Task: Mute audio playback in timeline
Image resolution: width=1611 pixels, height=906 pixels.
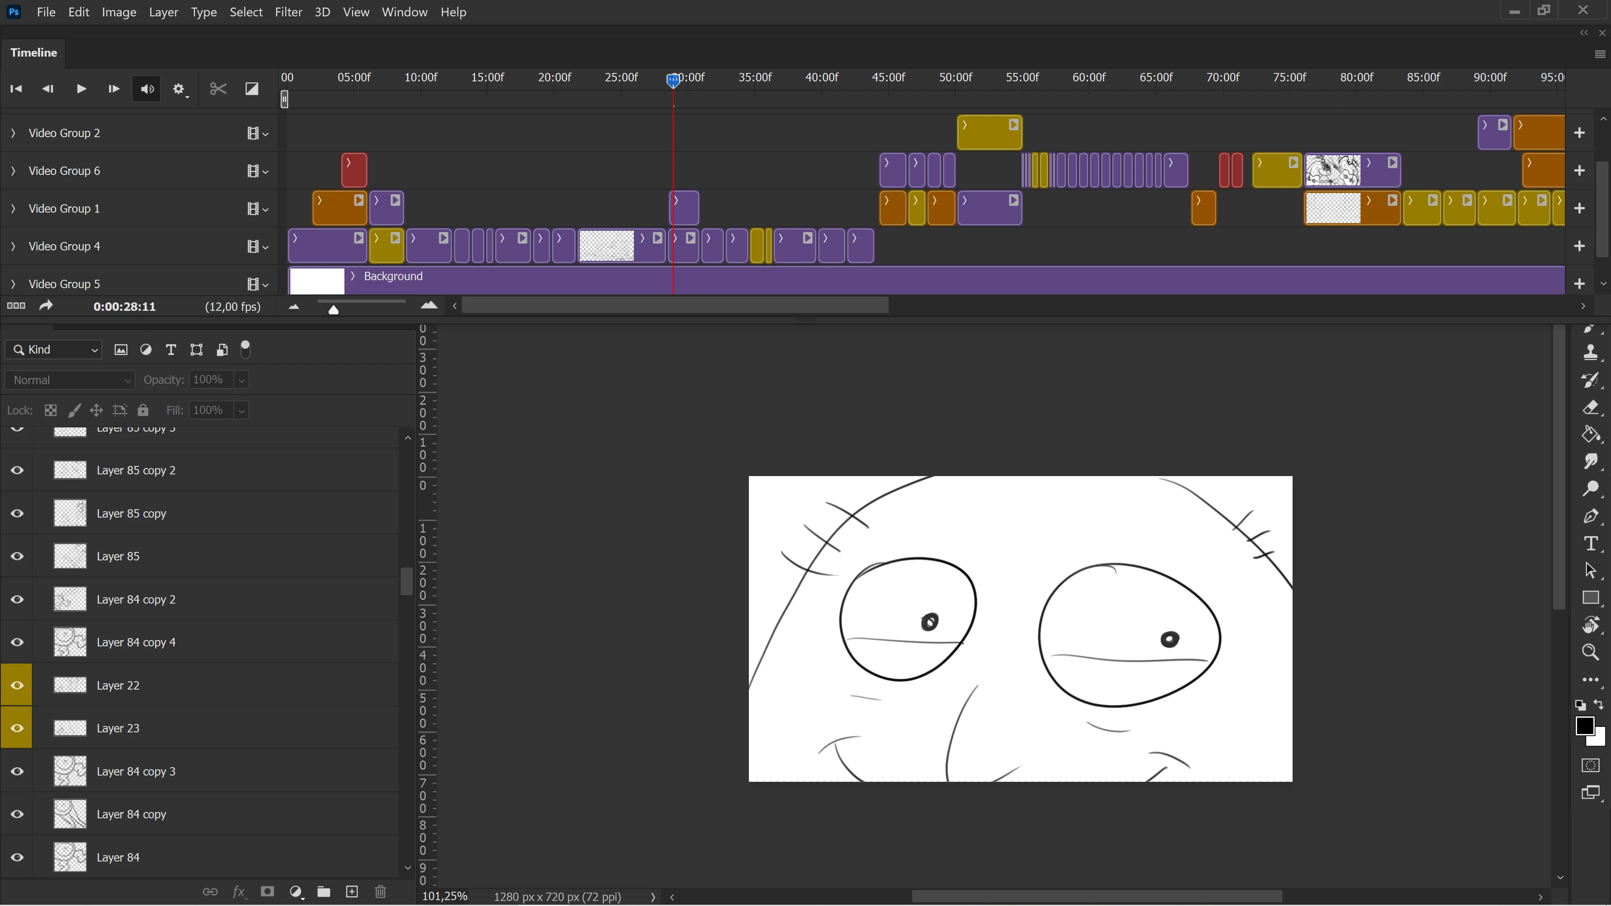Action: (147, 89)
